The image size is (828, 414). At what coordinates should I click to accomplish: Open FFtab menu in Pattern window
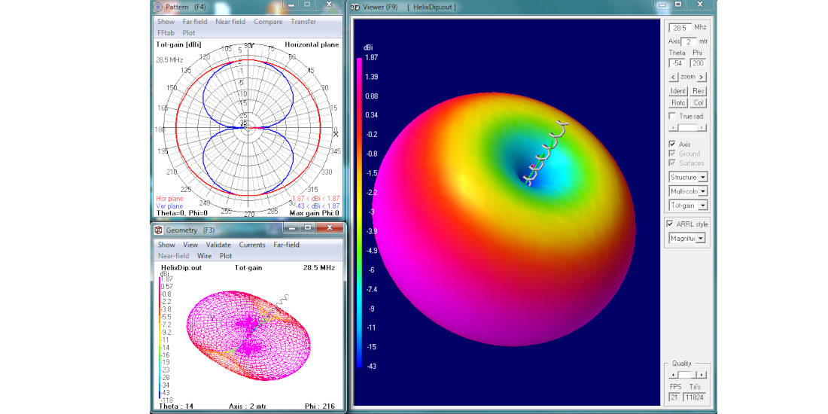pyautogui.click(x=166, y=32)
